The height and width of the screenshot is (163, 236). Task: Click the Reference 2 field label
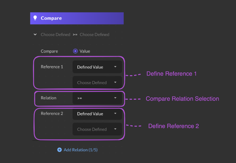[52, 113]
